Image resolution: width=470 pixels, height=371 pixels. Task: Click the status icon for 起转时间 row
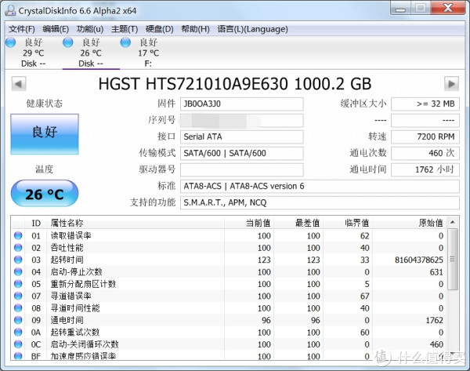[18, 260]
